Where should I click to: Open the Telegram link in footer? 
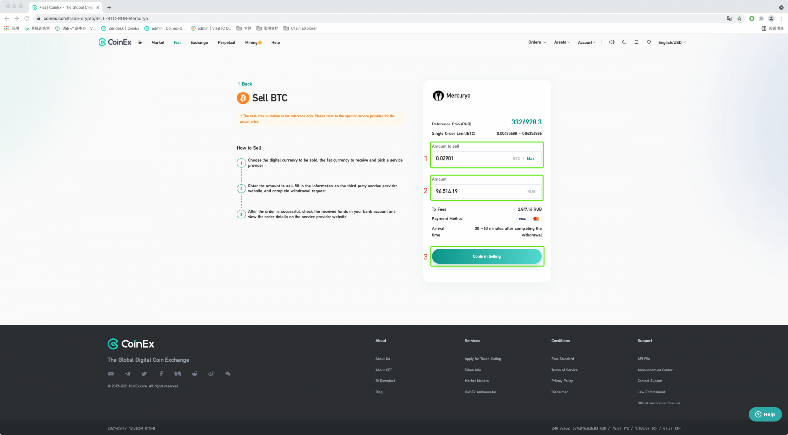pyautogui.click(x=128, y=374)
